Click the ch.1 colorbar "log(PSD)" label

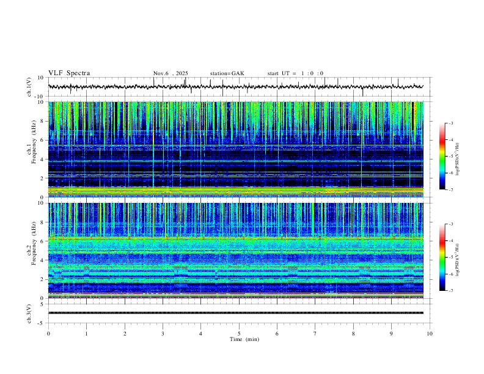(x=457, y=159)
